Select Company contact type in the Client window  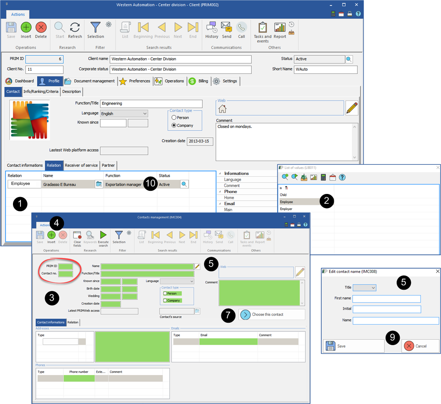[174, 125]
